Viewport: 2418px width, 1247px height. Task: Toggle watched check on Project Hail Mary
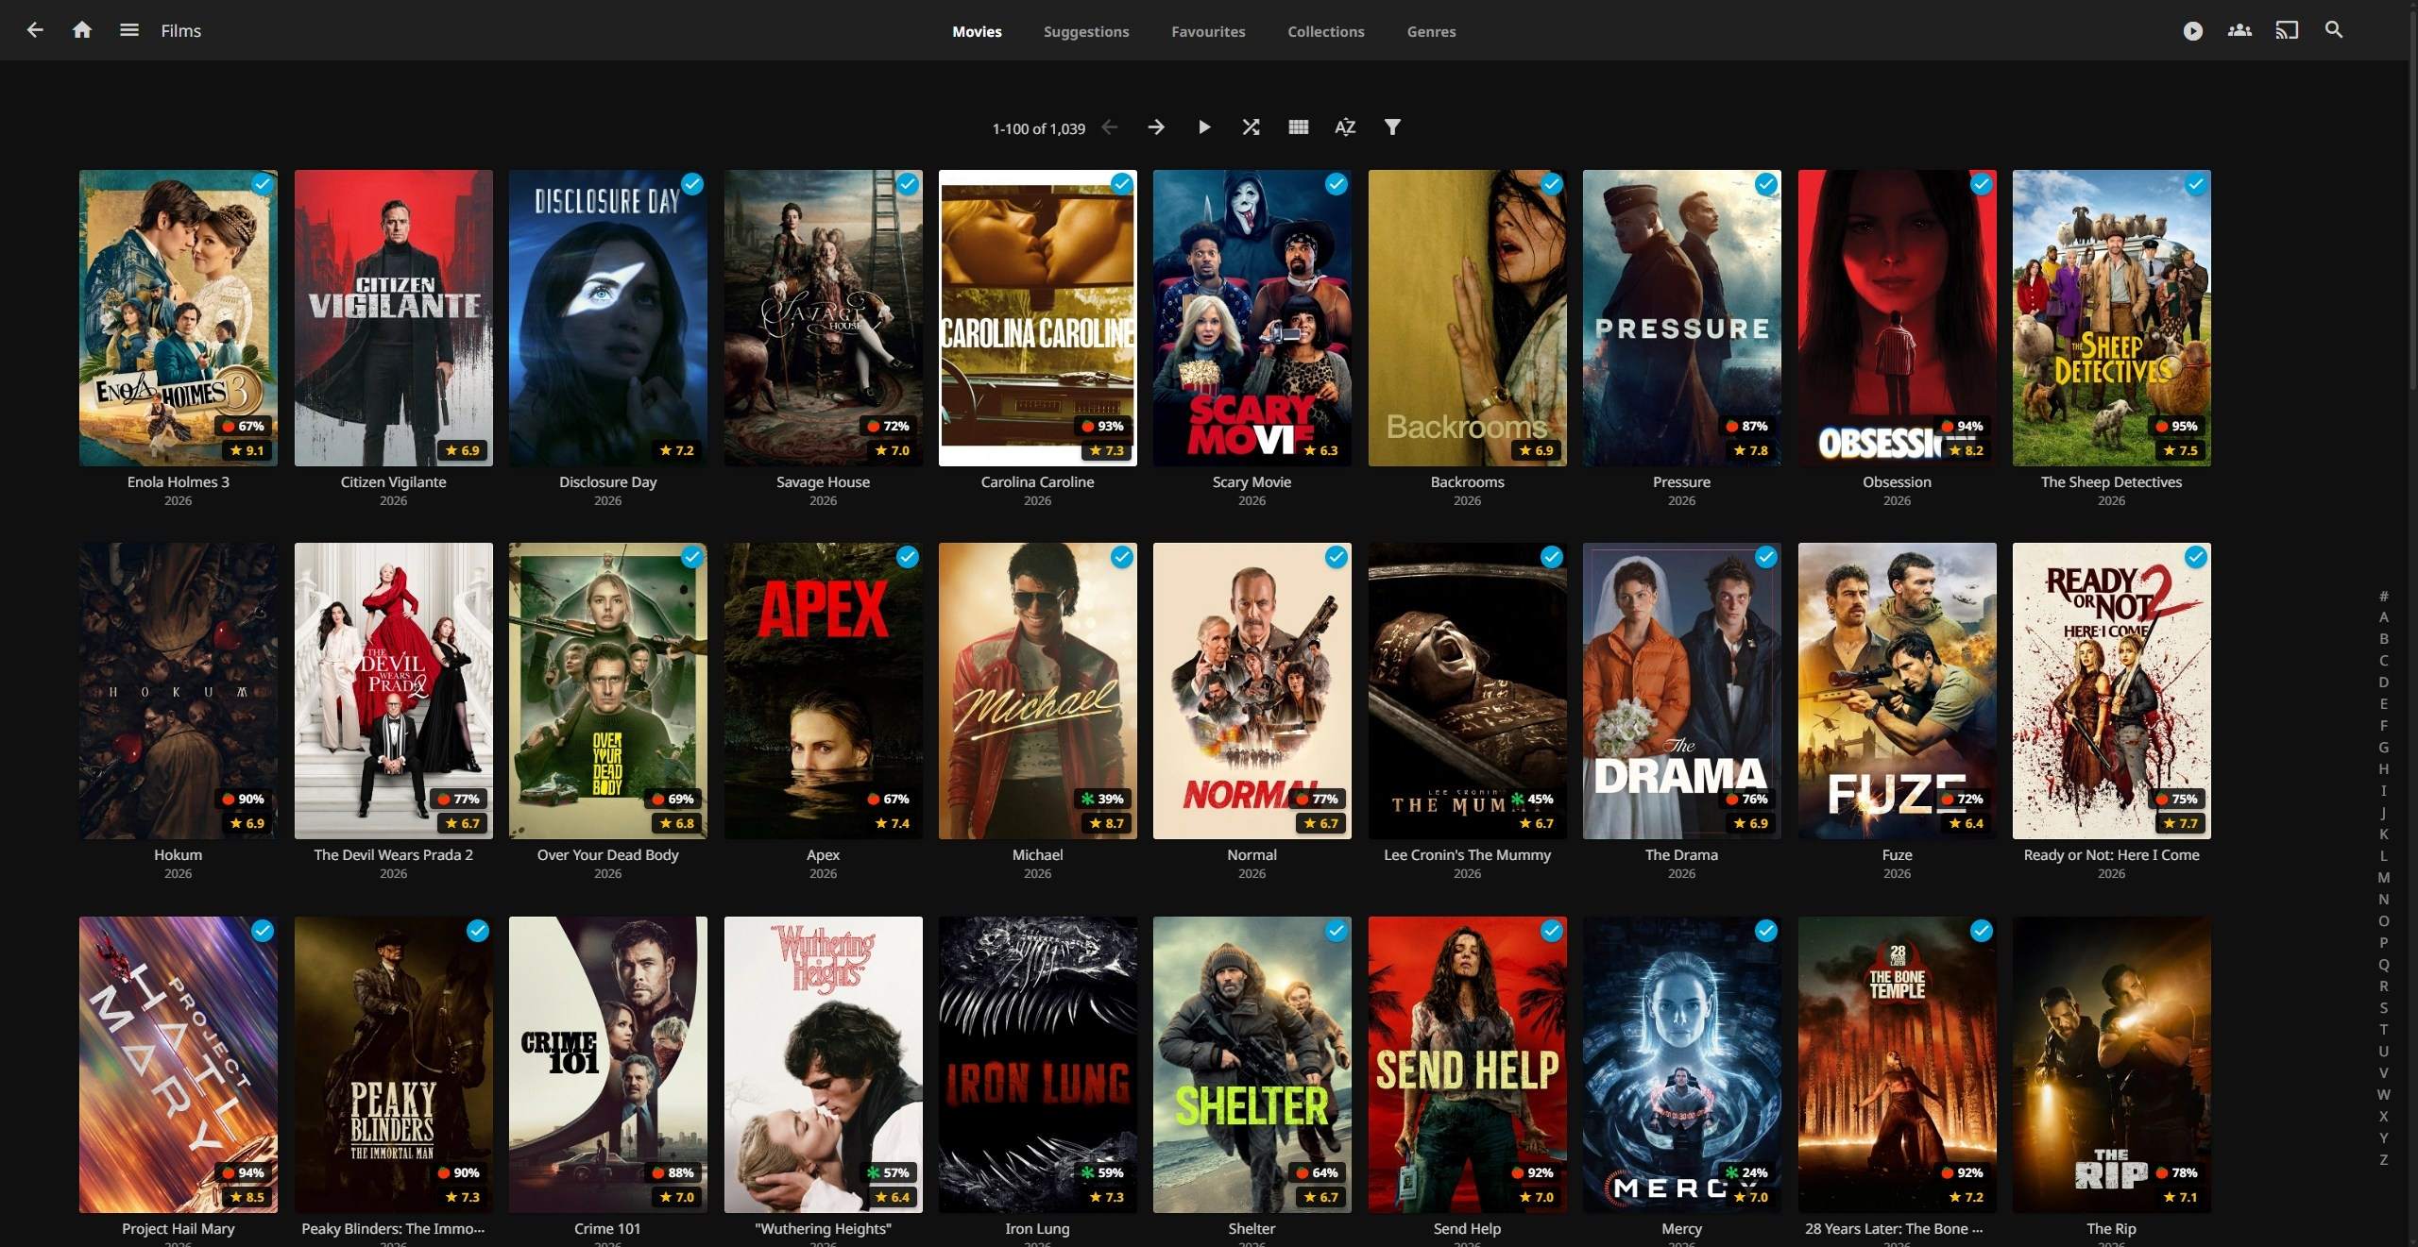tap(263, 932)
